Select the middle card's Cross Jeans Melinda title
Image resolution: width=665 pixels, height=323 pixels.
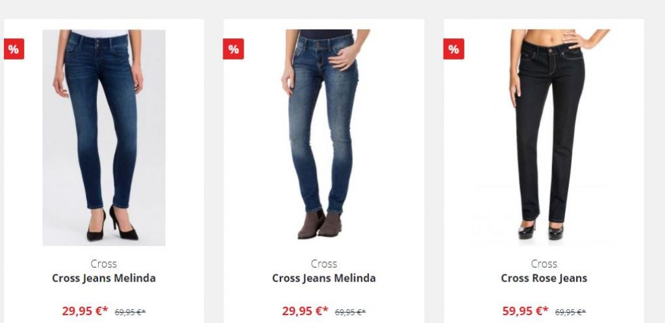point(324,278)
